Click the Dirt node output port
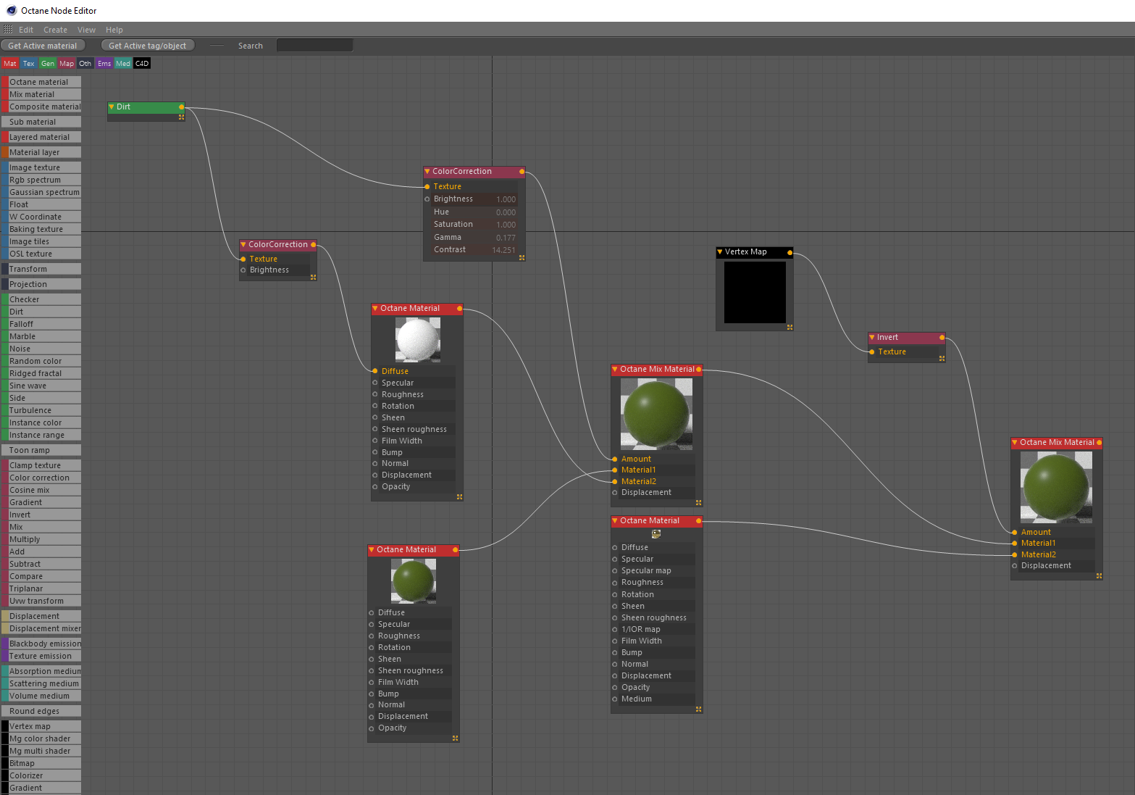 pyautogui.click(x=181, y=107)
